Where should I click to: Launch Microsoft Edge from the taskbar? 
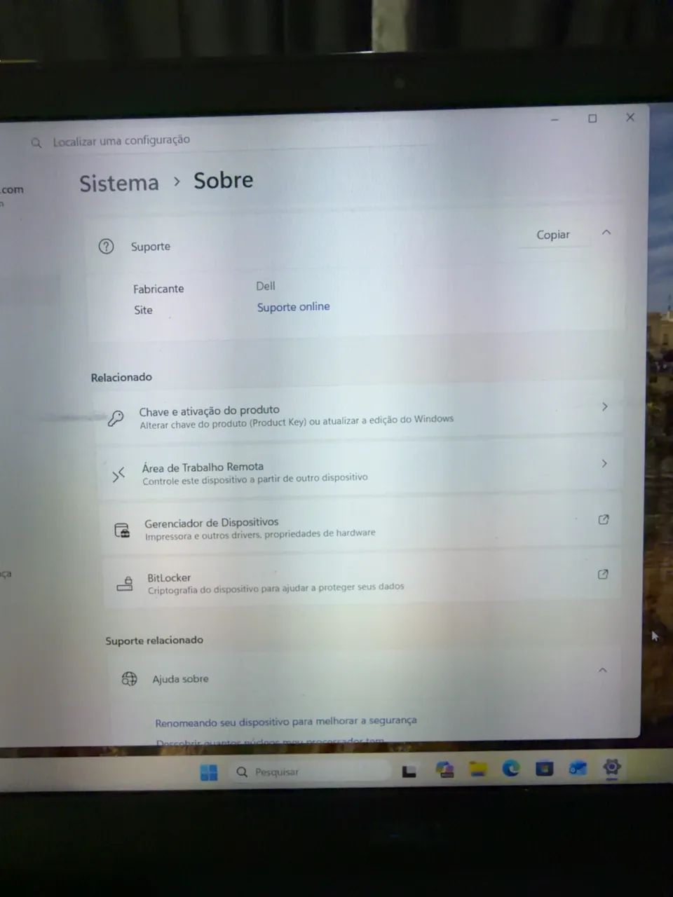click(x=511, y=769)
